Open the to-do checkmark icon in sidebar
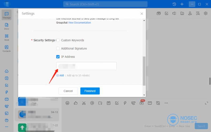Image resolution: width=211 pixels, height=132 pixels. point(6,85)
